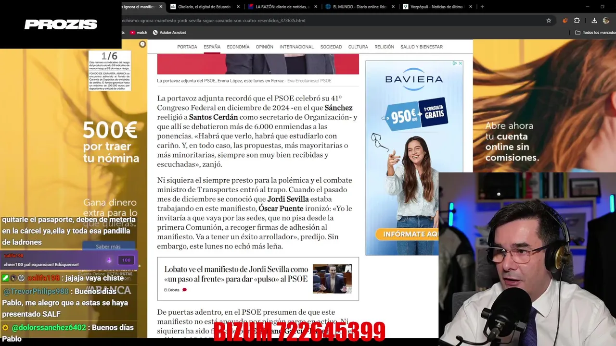Click chat username @TrevorPhilips980
The image size is (616, 346).
click(x=36, y=291)
